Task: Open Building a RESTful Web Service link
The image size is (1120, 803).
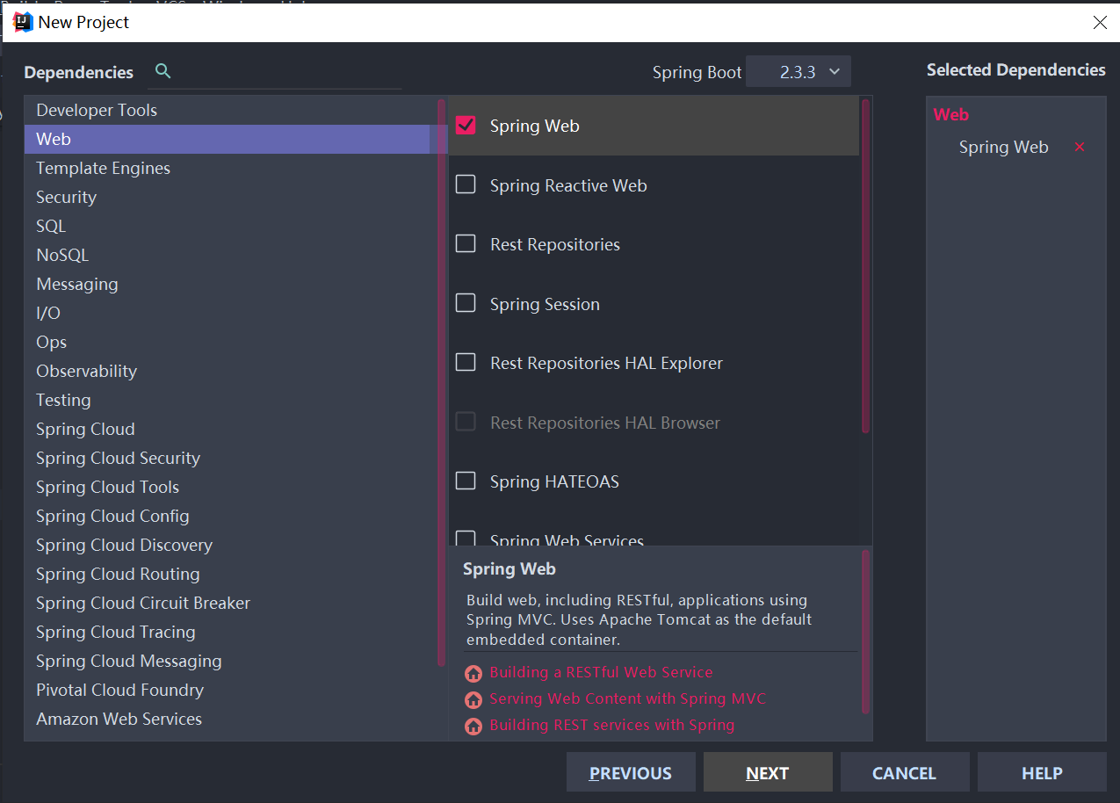Action: 602,672
